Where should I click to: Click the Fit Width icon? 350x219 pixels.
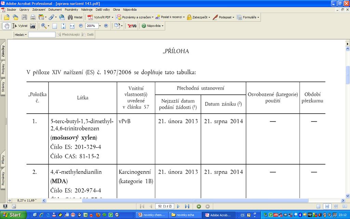(x=72, y=26)
